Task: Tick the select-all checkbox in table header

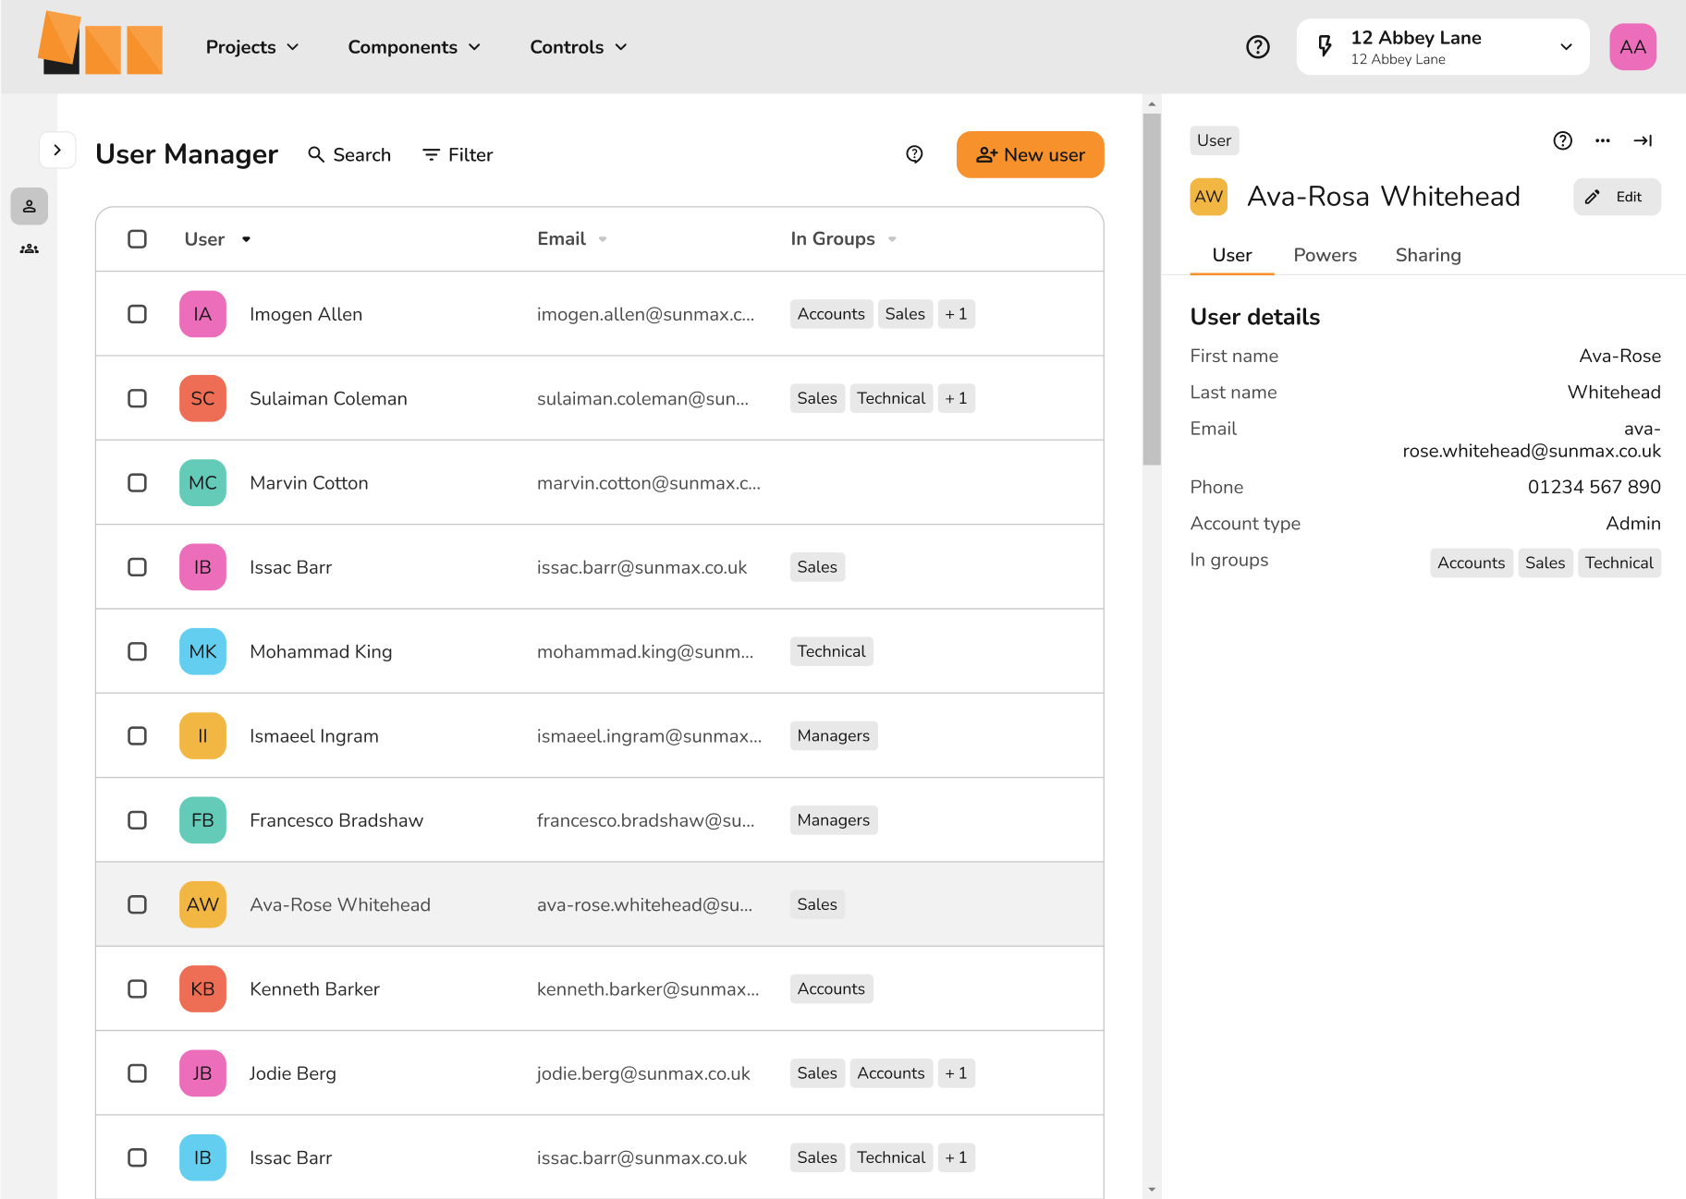Action: point(137,239)
